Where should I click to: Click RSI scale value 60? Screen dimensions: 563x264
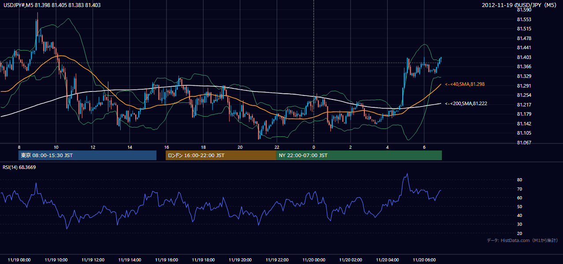[519, 198]
